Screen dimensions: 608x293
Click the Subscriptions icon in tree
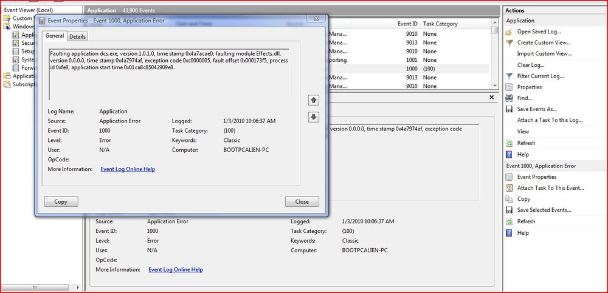[7, 84]
